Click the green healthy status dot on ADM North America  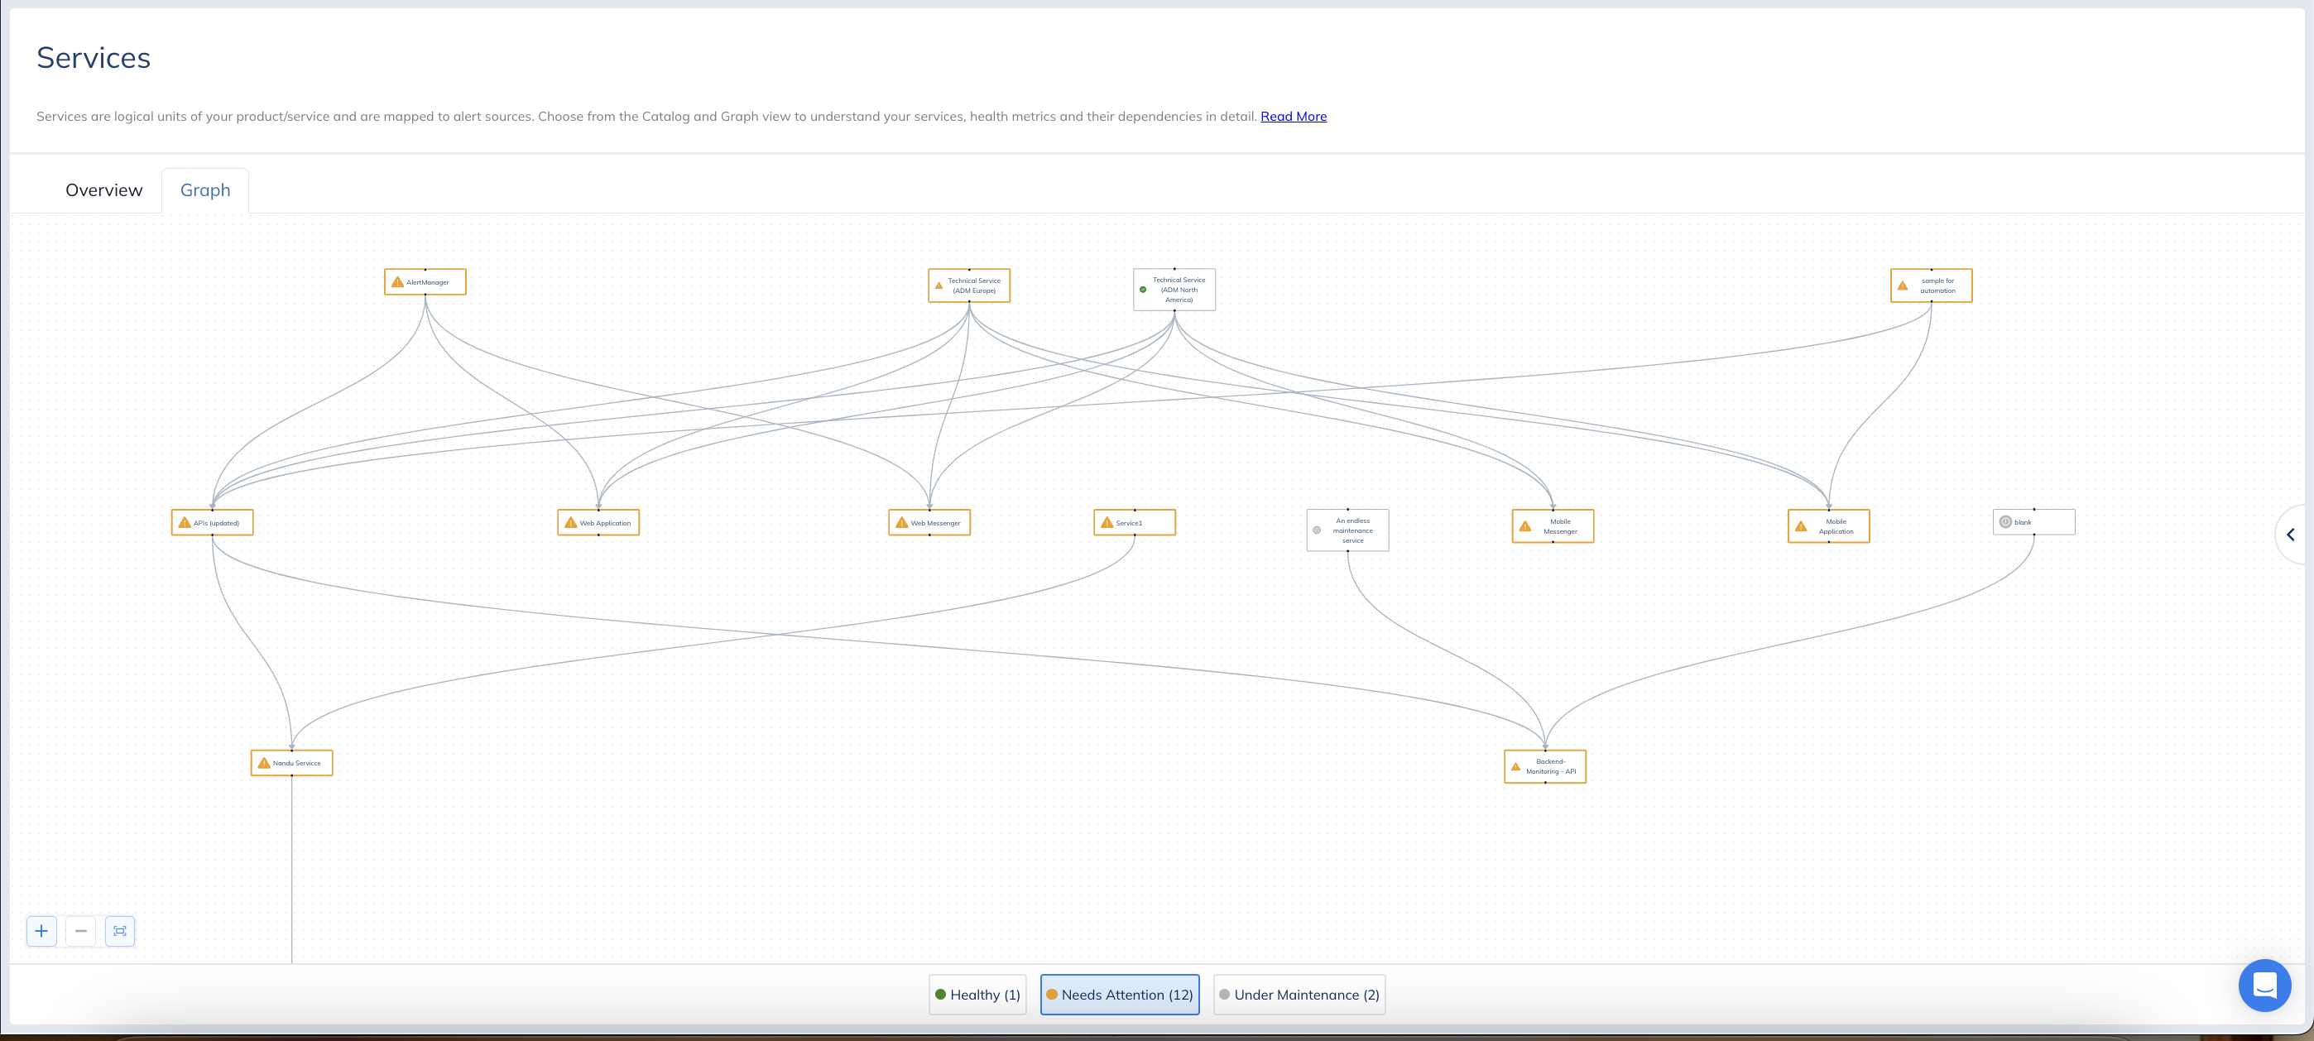click(x=1143, y=290)
